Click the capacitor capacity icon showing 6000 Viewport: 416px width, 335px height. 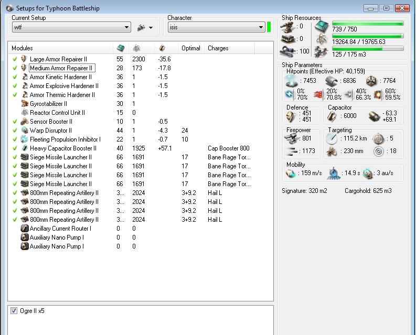point(332,116)
